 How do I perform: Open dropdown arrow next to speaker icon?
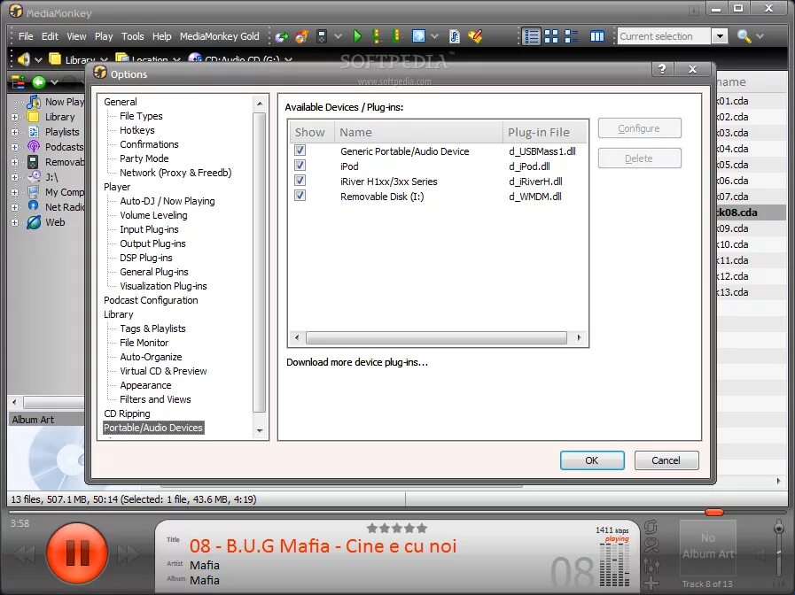[x=38, y=59]
